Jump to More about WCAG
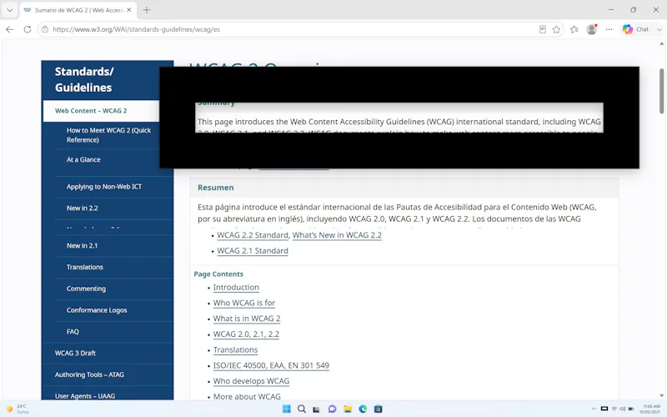 point(247,397)
